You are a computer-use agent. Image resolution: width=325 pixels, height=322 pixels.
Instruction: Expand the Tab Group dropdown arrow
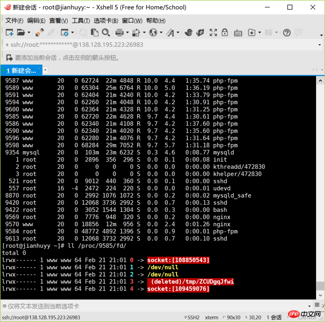coord(260,32)
